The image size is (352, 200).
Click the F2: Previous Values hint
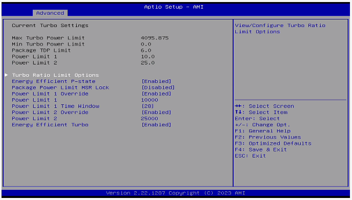click(268, 137)
